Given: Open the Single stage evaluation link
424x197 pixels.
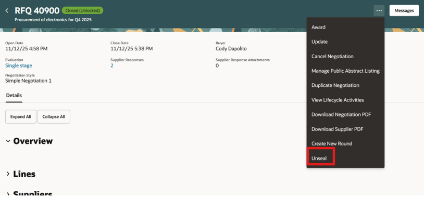Looking at the screenshot, I should [x=19, y=65].
